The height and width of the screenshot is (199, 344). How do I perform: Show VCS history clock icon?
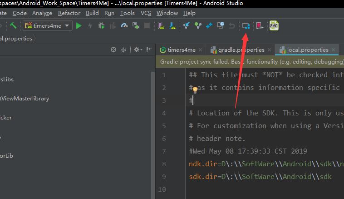tap(221, 25)
